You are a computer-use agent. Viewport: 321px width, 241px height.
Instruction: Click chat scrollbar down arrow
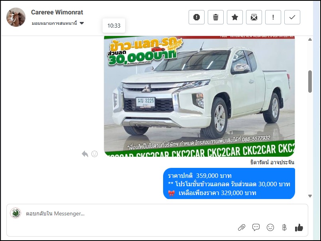point(310,196)
